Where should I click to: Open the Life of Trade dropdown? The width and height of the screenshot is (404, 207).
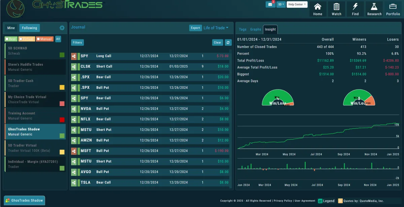(x=216, y=28)
